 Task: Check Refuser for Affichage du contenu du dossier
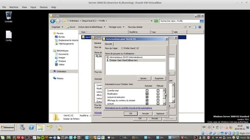point(158,100)
